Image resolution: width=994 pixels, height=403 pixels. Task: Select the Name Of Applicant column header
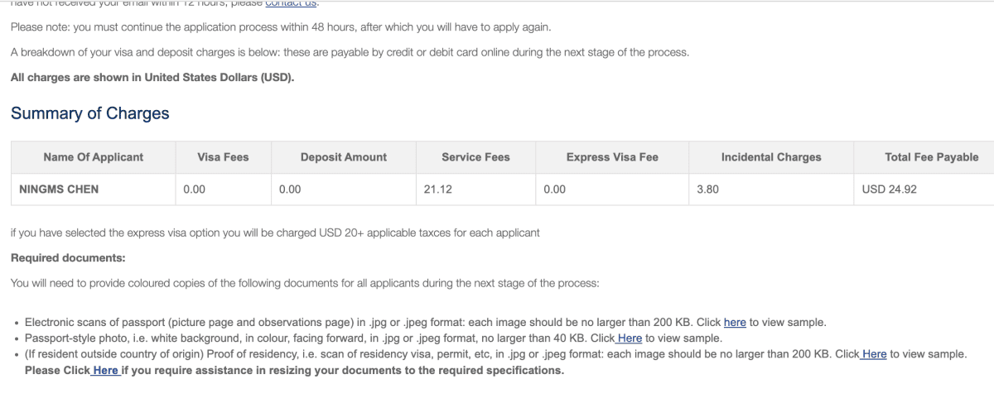pyautogui.click(x=94, y=156)
